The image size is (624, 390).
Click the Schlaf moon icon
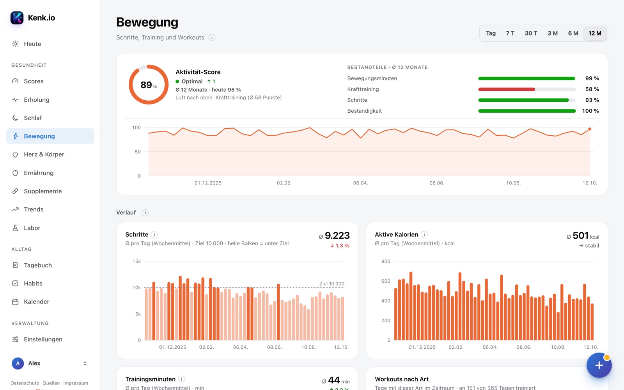[15, 118]
